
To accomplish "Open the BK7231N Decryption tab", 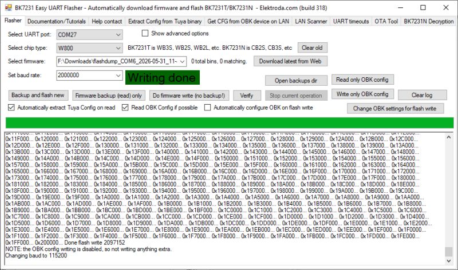I will [428, 21].
